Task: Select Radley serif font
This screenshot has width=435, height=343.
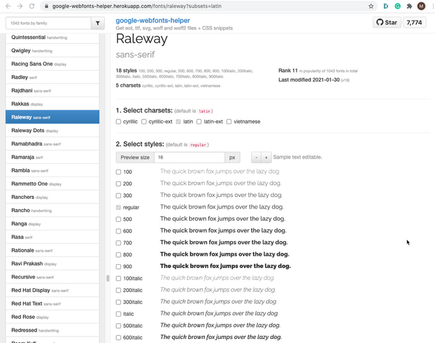Action: [52, 77]
